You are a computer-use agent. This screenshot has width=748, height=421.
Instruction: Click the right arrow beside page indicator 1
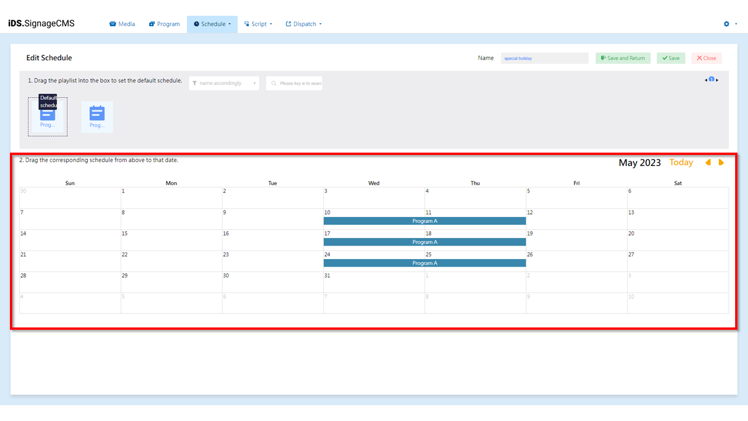pyautogui.click(x=717, y=79)
